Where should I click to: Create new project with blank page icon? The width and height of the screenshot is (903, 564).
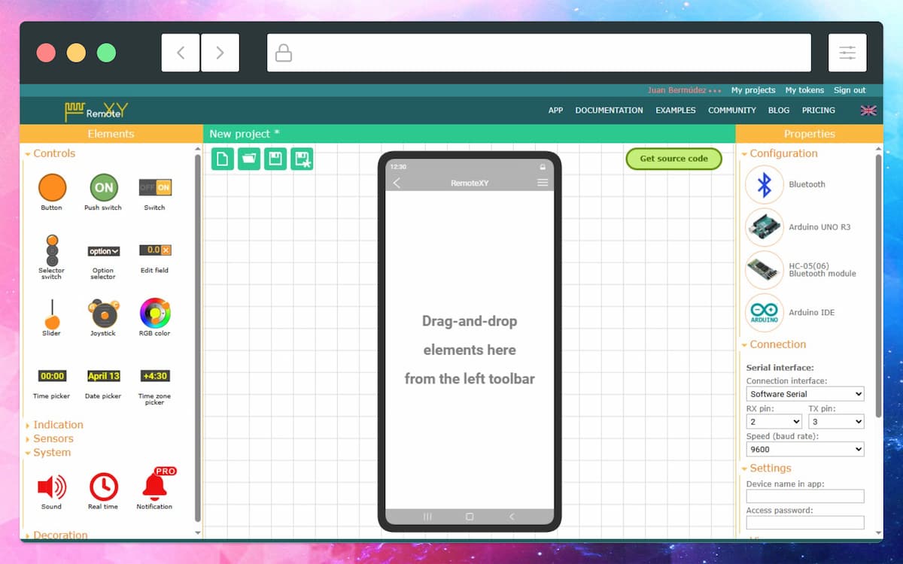pyautogui.click(x=223, y=159)
